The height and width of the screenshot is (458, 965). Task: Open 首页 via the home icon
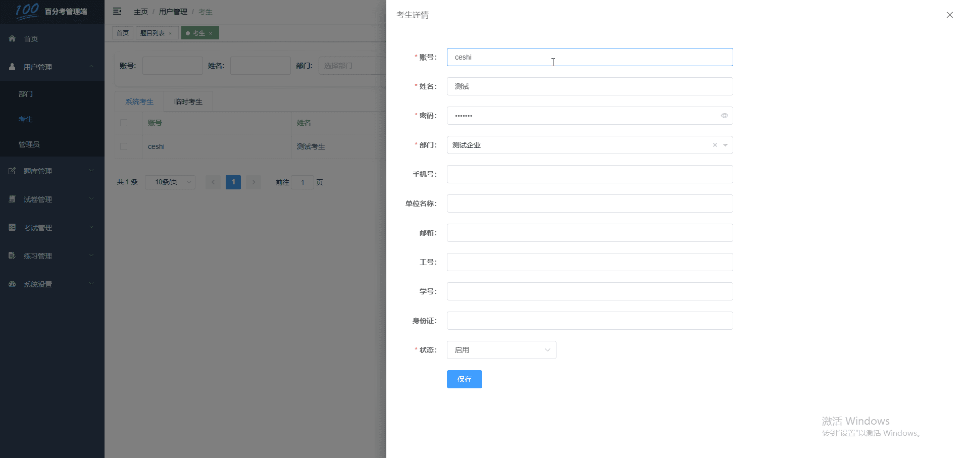tap(11, 38)
